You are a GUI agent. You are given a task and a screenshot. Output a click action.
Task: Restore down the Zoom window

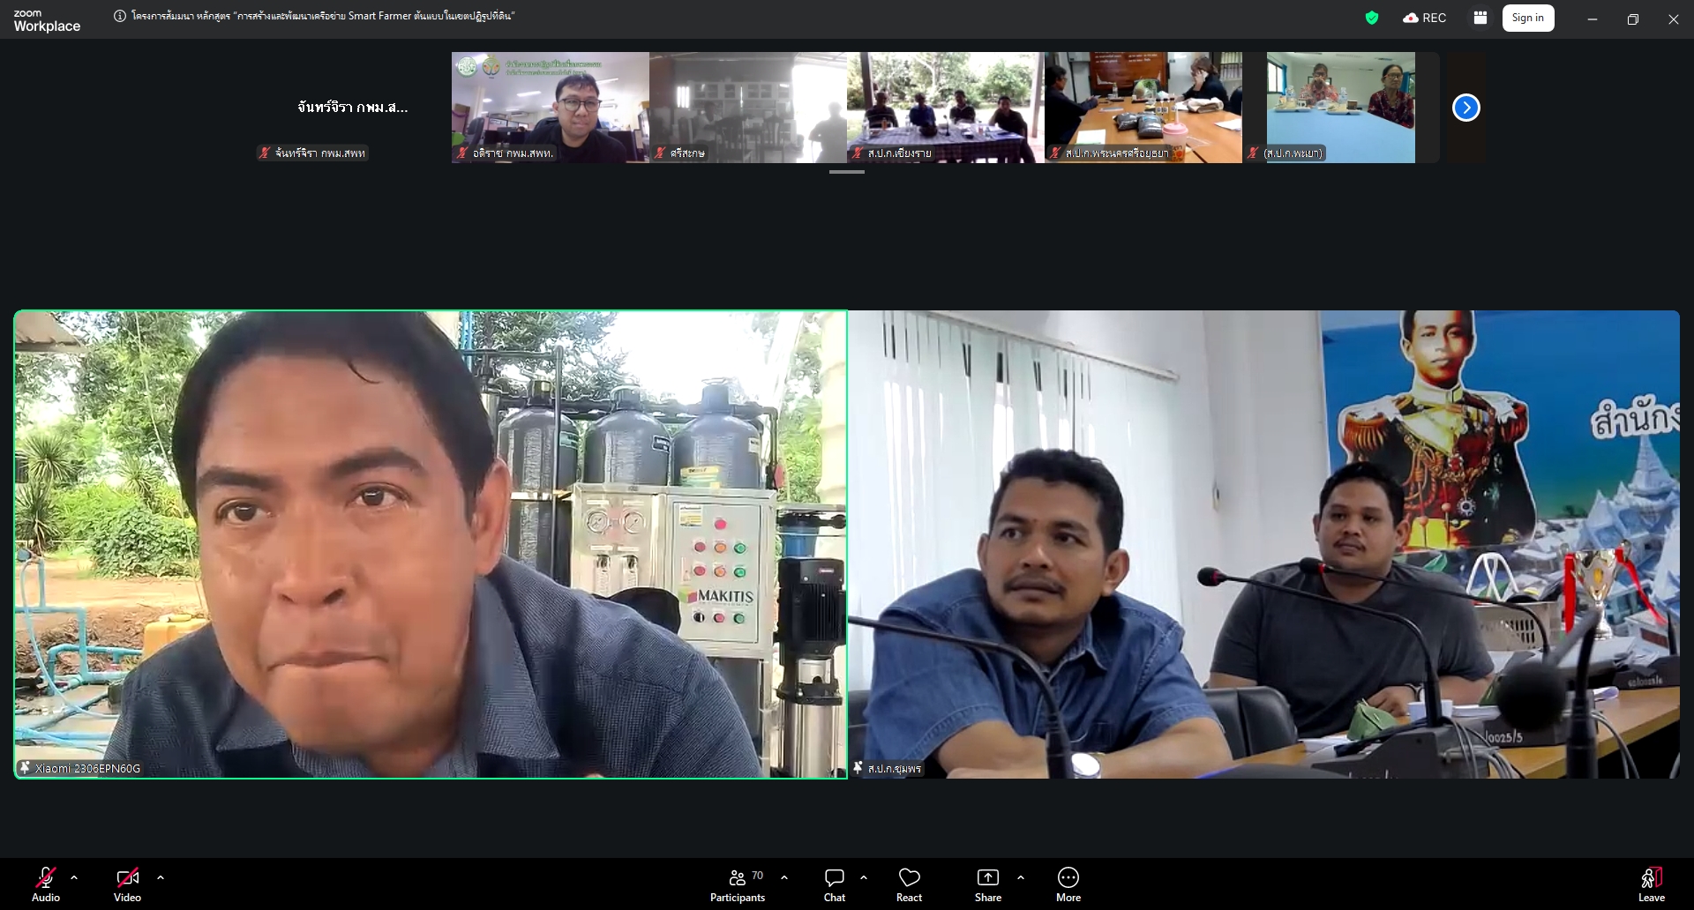(1633, 19)
